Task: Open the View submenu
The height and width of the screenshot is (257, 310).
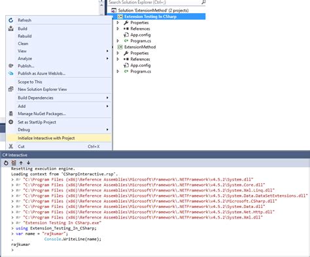Action: pyautogui.click(x=59, y=51)
